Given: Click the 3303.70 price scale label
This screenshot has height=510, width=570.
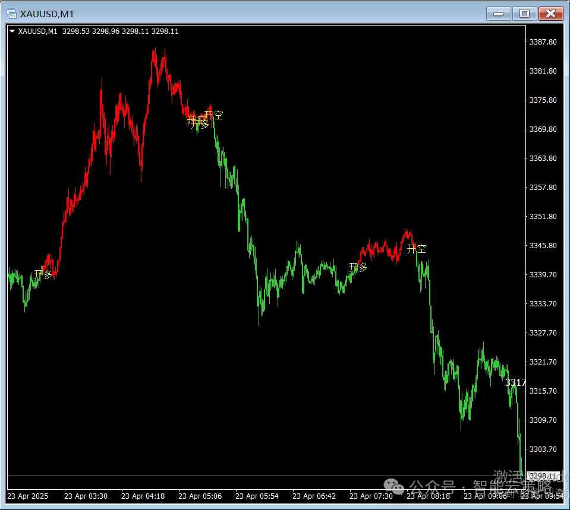Looking at the screenshot, I should [543, 449].
